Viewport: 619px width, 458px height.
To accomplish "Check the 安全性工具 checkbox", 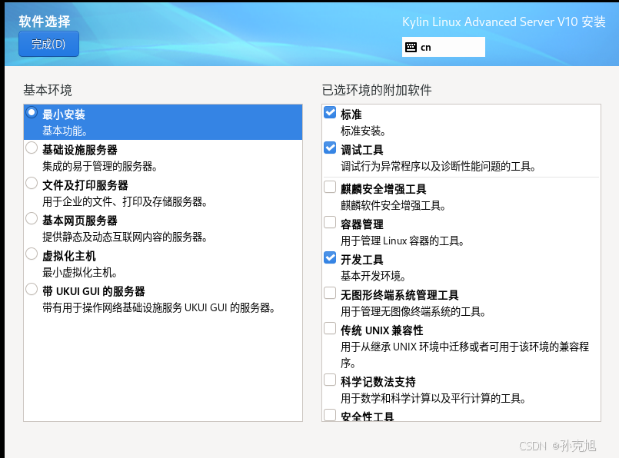I will 330,415.
